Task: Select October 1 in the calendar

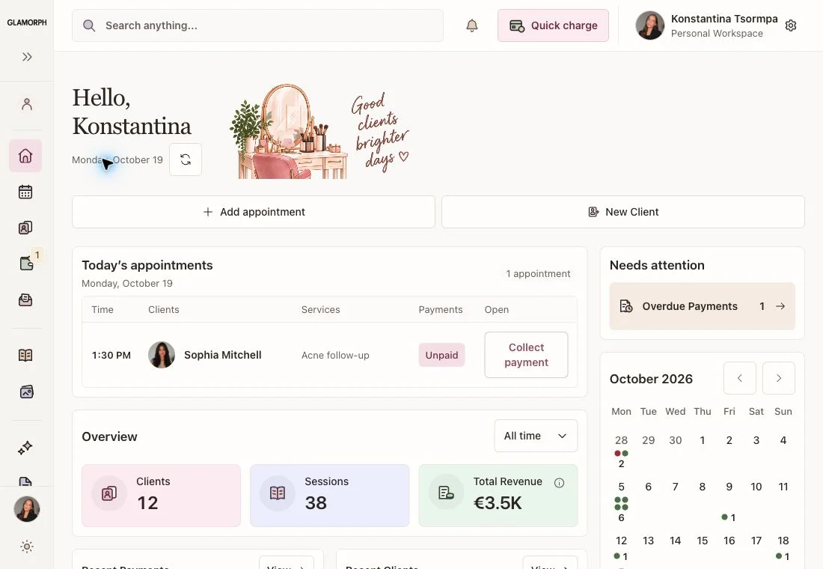Action: pos(703,440)
